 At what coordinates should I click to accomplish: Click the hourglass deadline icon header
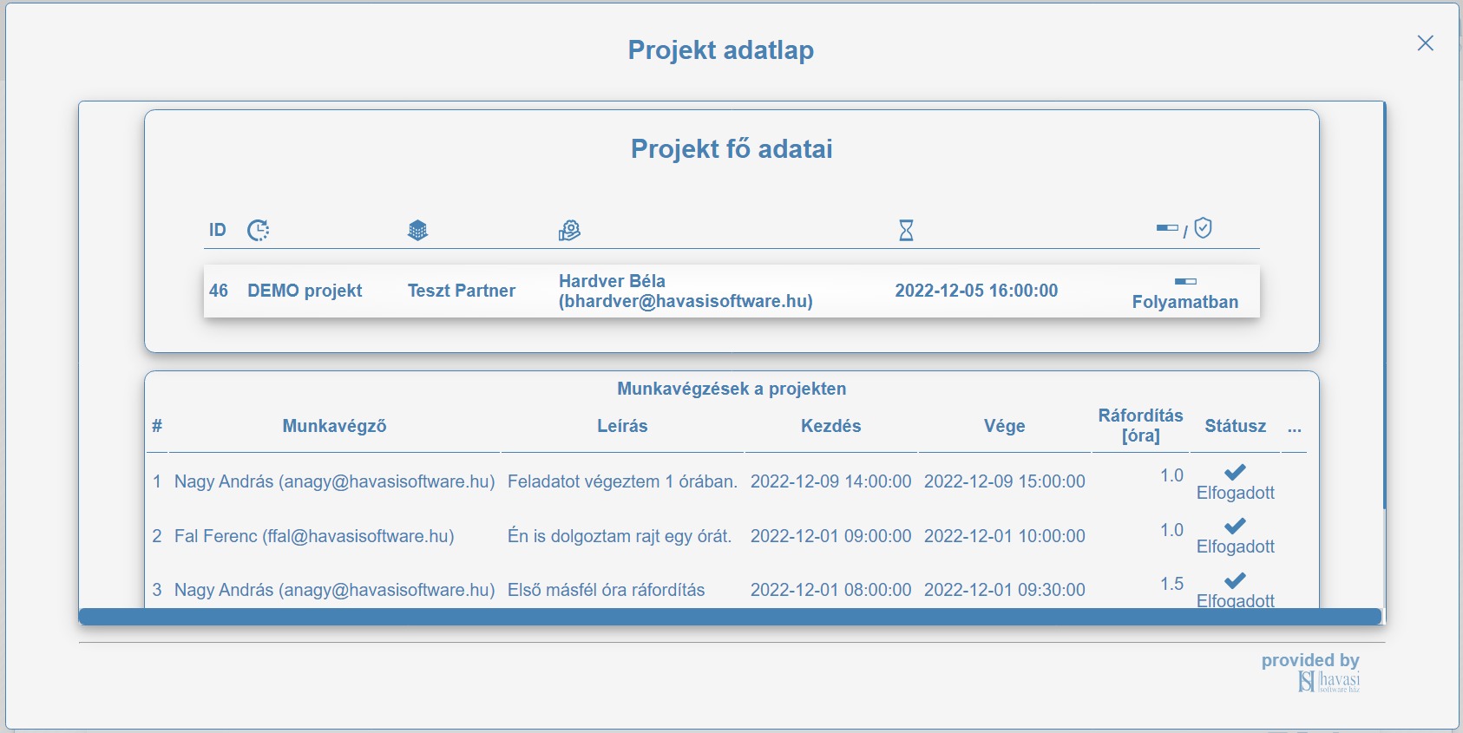(906, 230)
